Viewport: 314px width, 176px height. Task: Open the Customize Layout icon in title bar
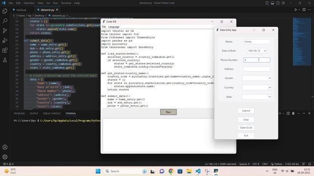click(x=284, y=3)
